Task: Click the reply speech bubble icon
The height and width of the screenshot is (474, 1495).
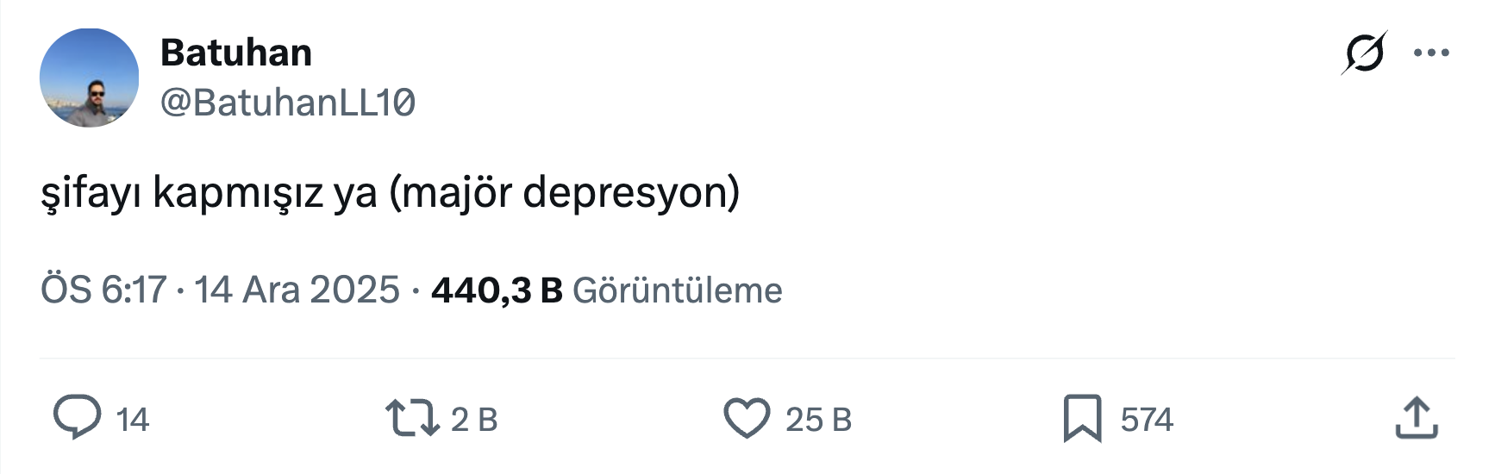Action: (78, 418)
